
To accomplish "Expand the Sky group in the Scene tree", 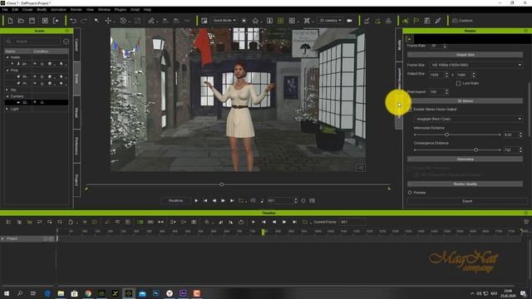I will click(x=7, y=90).
